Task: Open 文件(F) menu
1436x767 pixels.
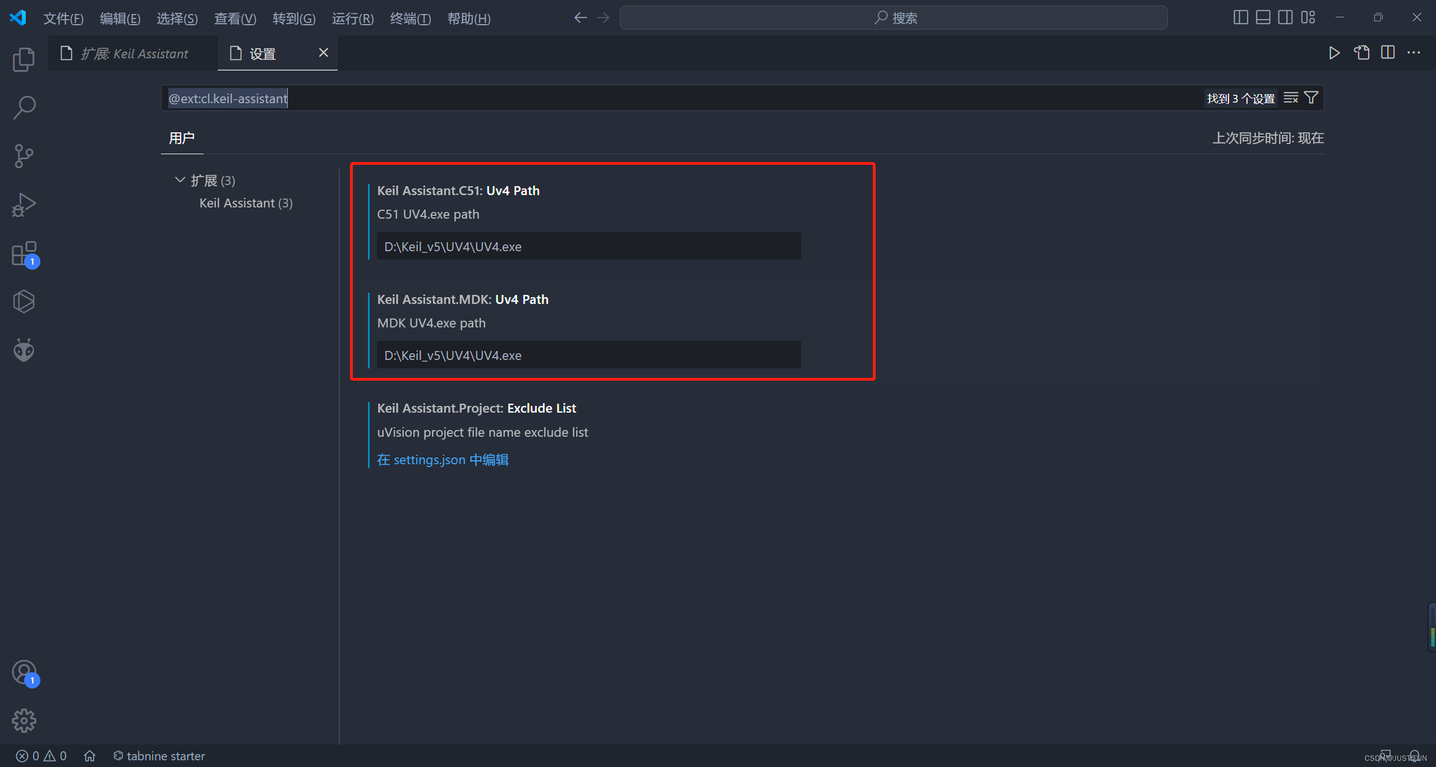Action: tap(63, 19)
